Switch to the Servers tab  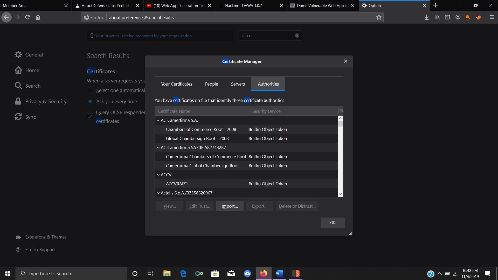[x=238, y=84]
